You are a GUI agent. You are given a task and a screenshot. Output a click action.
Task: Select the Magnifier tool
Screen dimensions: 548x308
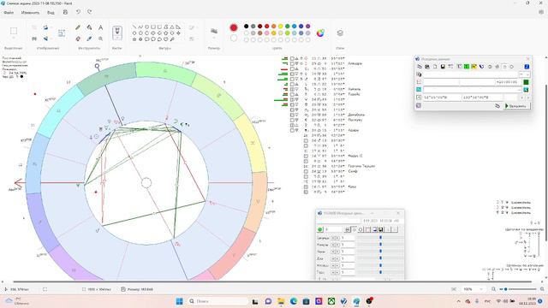(101, 38)
